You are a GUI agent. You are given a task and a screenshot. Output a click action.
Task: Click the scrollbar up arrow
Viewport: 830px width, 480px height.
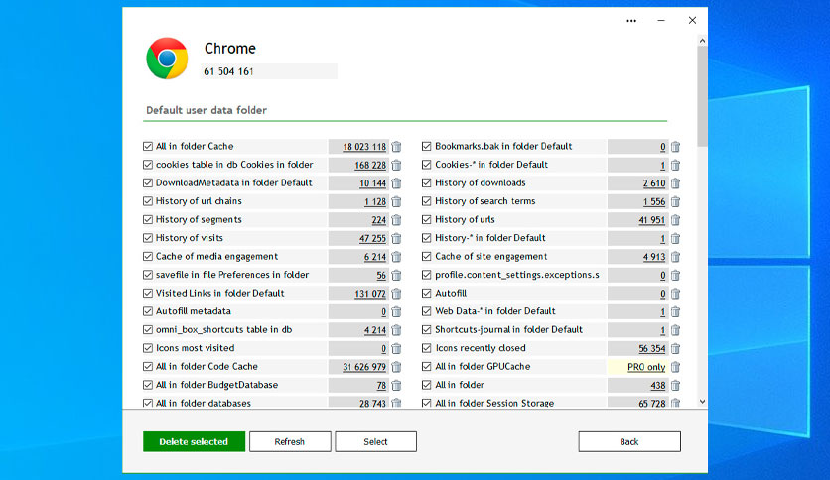(703, 41)
